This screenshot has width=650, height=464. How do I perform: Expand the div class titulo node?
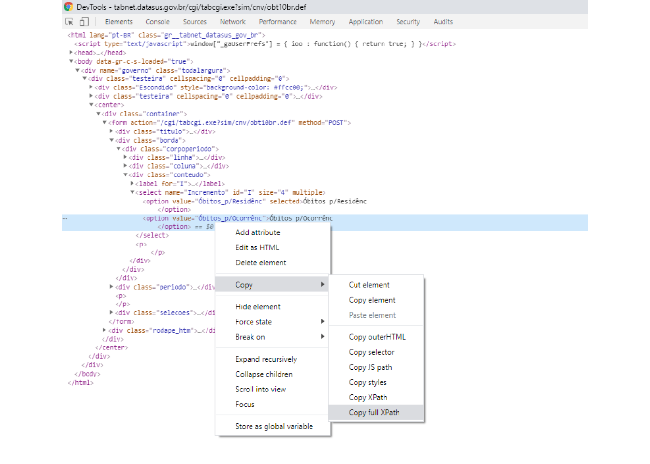[x=112, y=131]
